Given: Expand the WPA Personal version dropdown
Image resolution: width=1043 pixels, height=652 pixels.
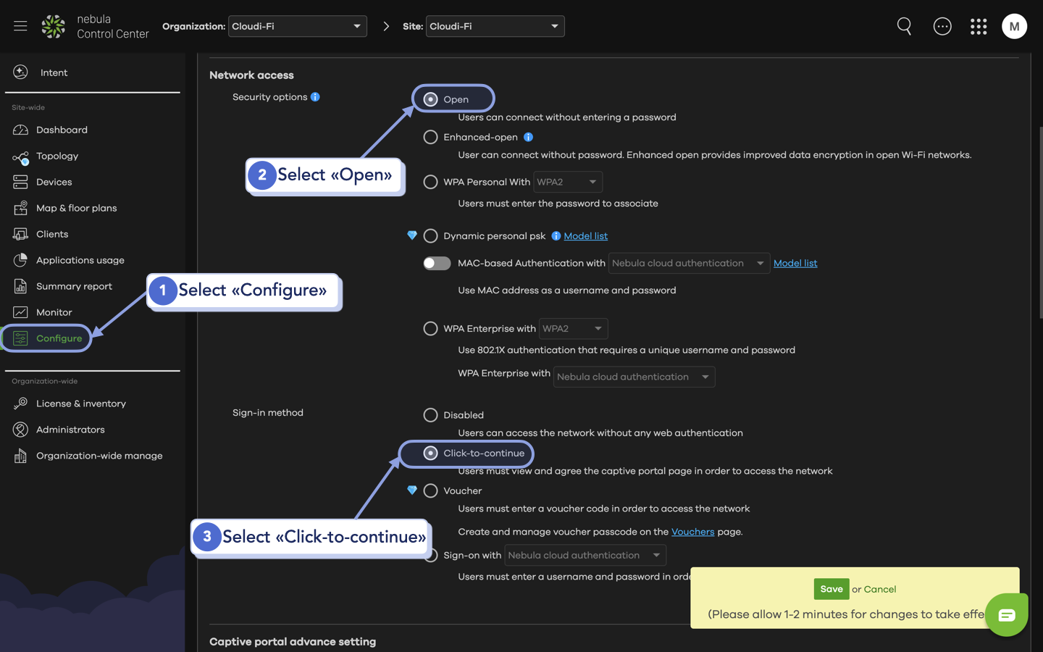Looking at the screenshot, I should point(568,182).
